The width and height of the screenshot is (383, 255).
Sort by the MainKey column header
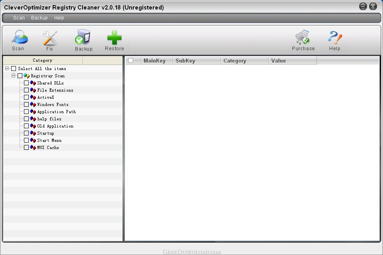pos(157,61)
